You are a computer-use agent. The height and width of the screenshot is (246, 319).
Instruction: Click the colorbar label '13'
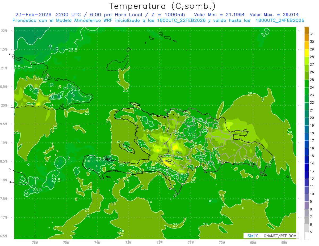pos(312,171)
